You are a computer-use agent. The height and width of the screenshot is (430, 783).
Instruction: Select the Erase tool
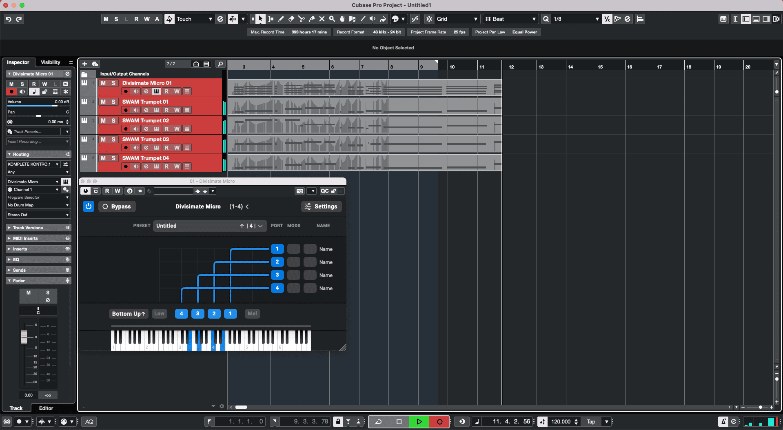coord(291,19)
